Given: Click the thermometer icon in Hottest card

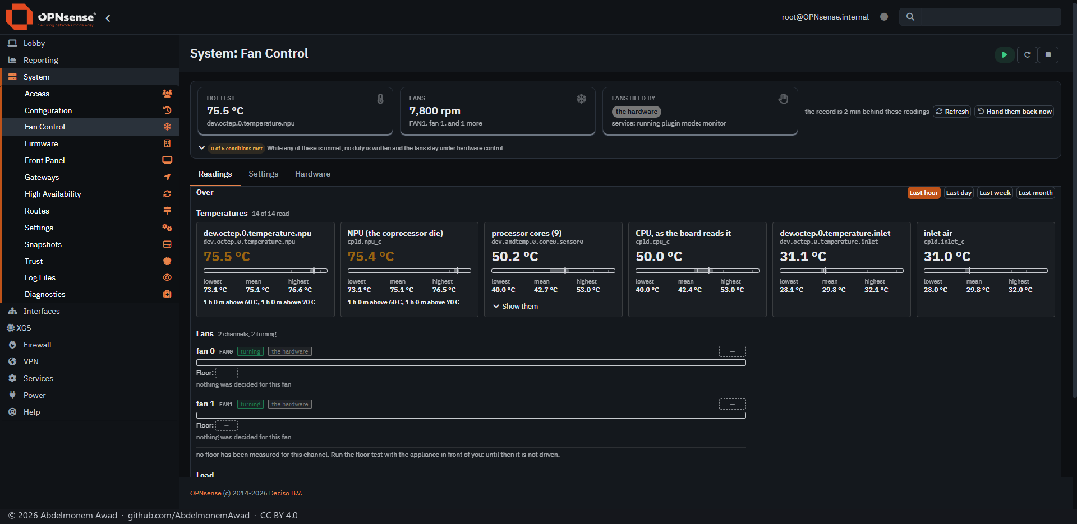Looking at the screenshot, I should tap(380, 99).
